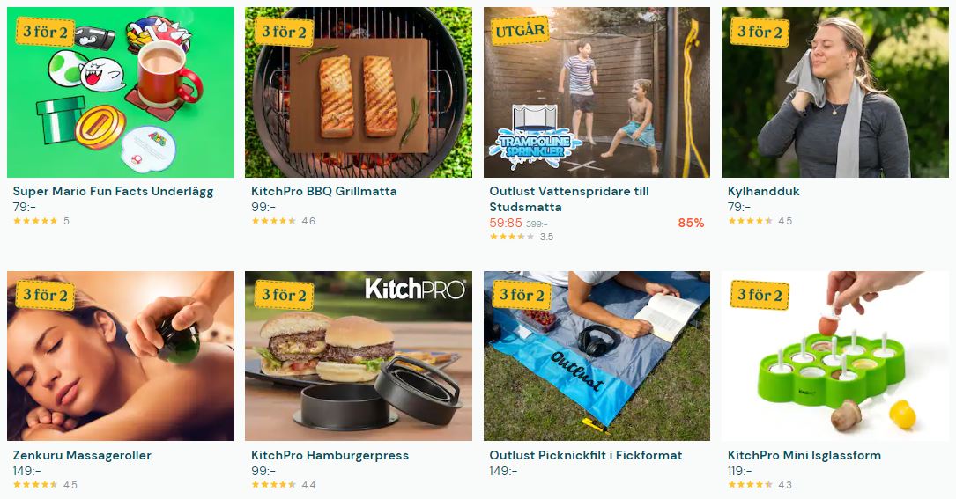Click the KitchPRO logo on the hamburger press image

click(415, 289)
